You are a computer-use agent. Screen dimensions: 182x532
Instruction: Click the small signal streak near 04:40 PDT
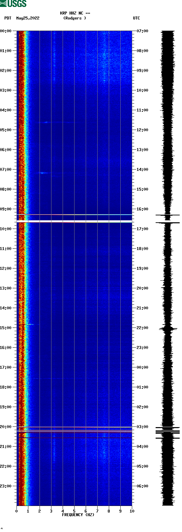46,122
